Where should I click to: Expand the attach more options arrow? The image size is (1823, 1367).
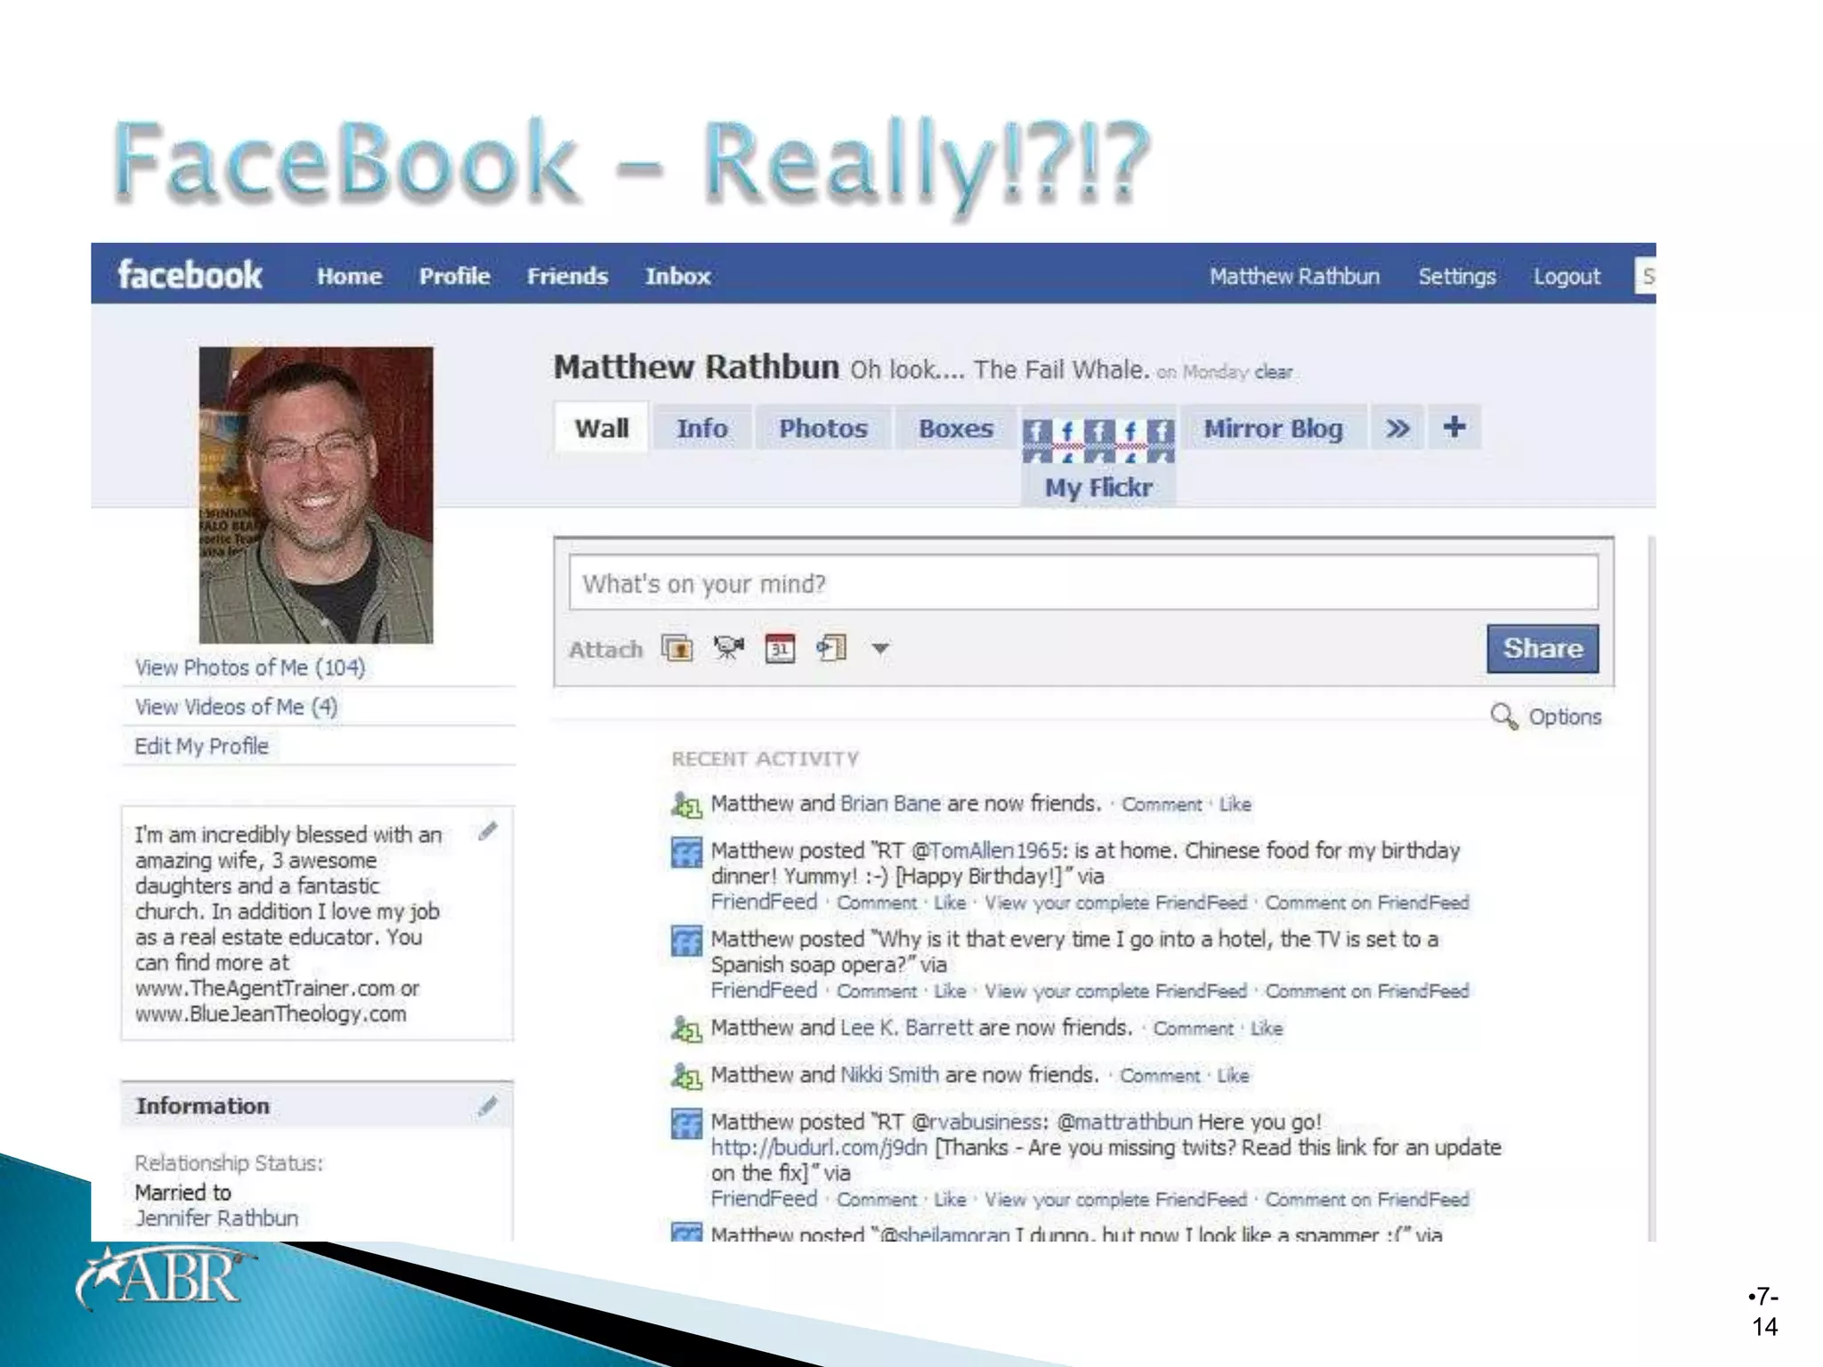point(880,649)
